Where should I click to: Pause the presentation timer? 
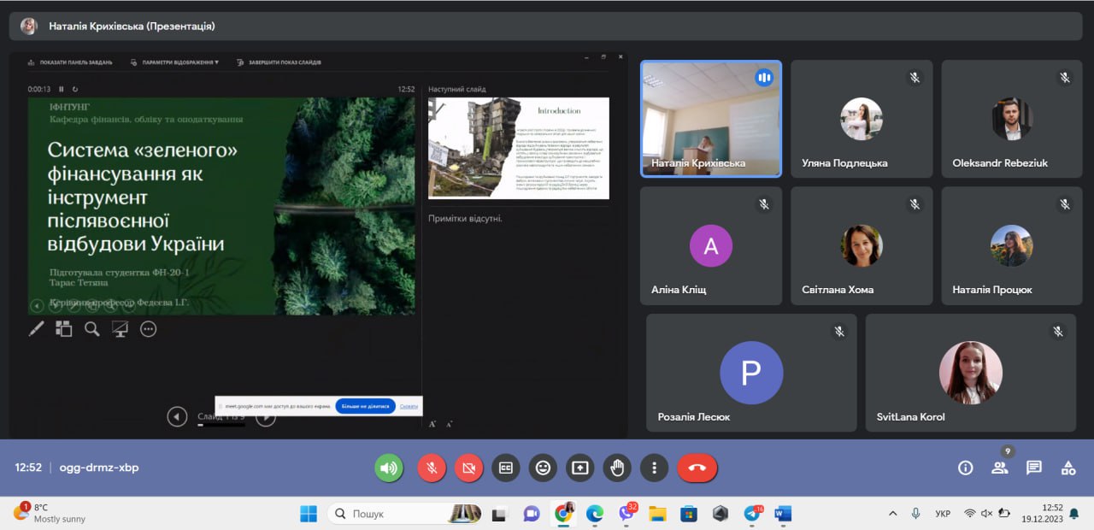62,89
